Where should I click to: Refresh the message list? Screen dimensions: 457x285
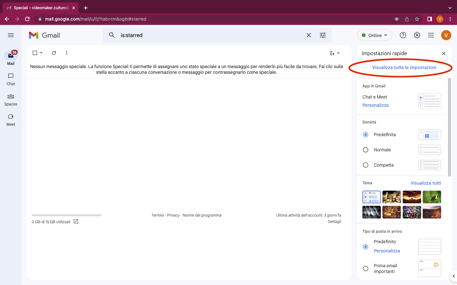(54, 53)
